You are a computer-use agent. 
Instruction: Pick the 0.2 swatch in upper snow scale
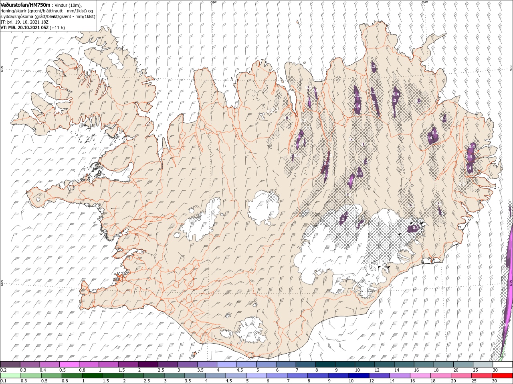point(10,364)
